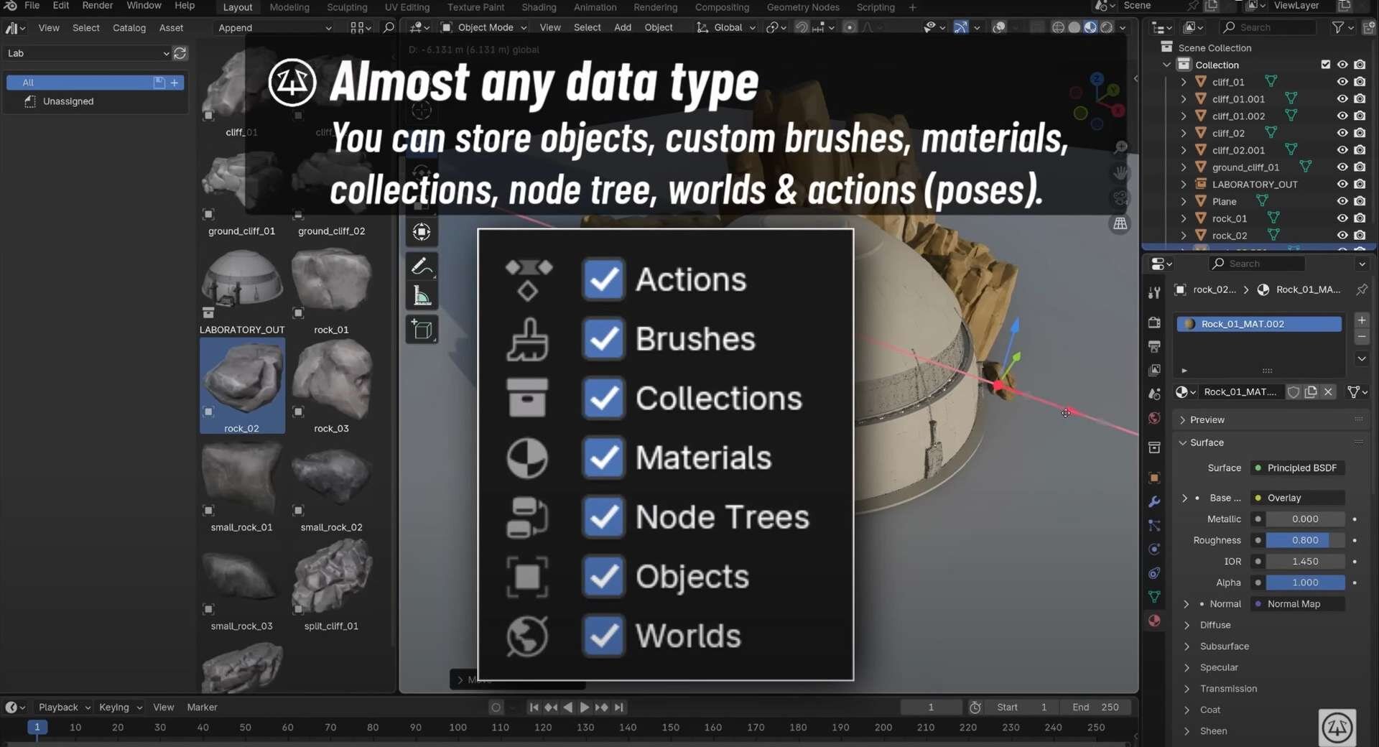Toggle eye icon for Plane
This screenshot has height=747, width=1379.
tap(1342, 202)
